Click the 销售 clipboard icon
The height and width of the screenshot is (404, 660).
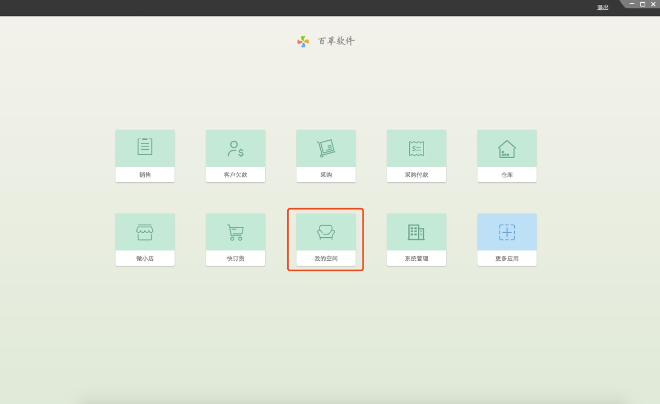coord(145,147)
